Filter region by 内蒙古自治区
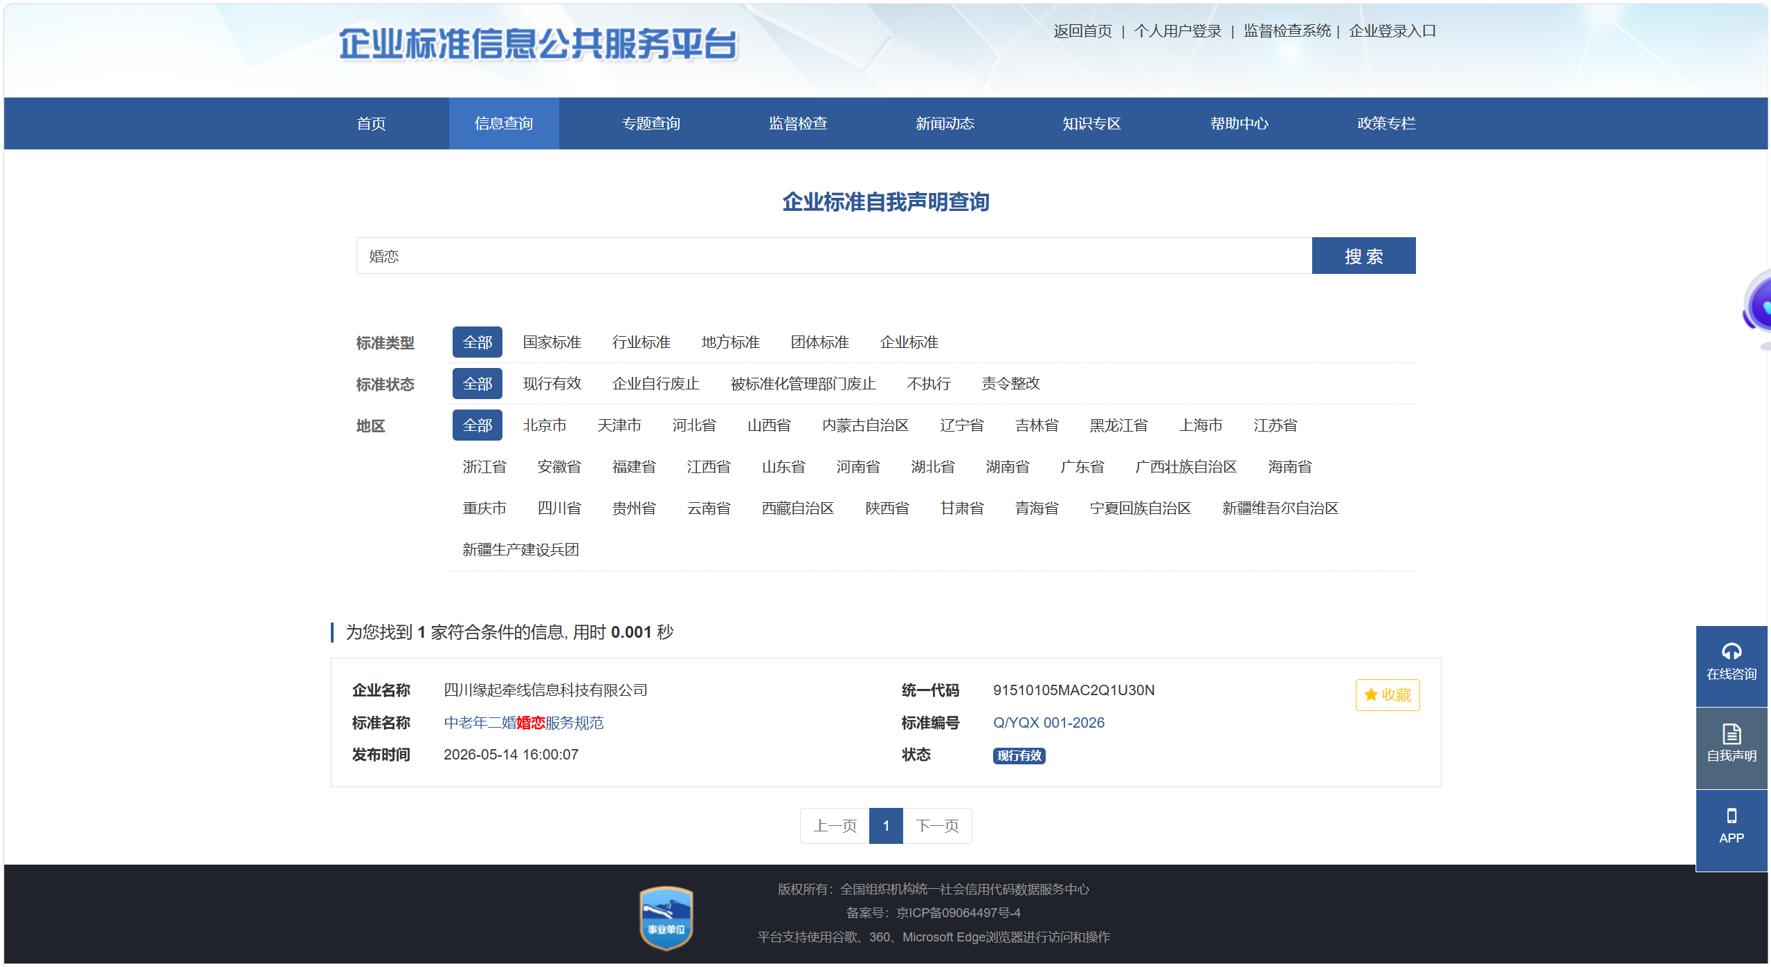 (x=865, y=425)
